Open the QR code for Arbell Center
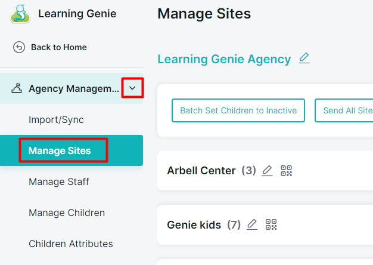Screen dimensions: 373x265 (286, 171)
